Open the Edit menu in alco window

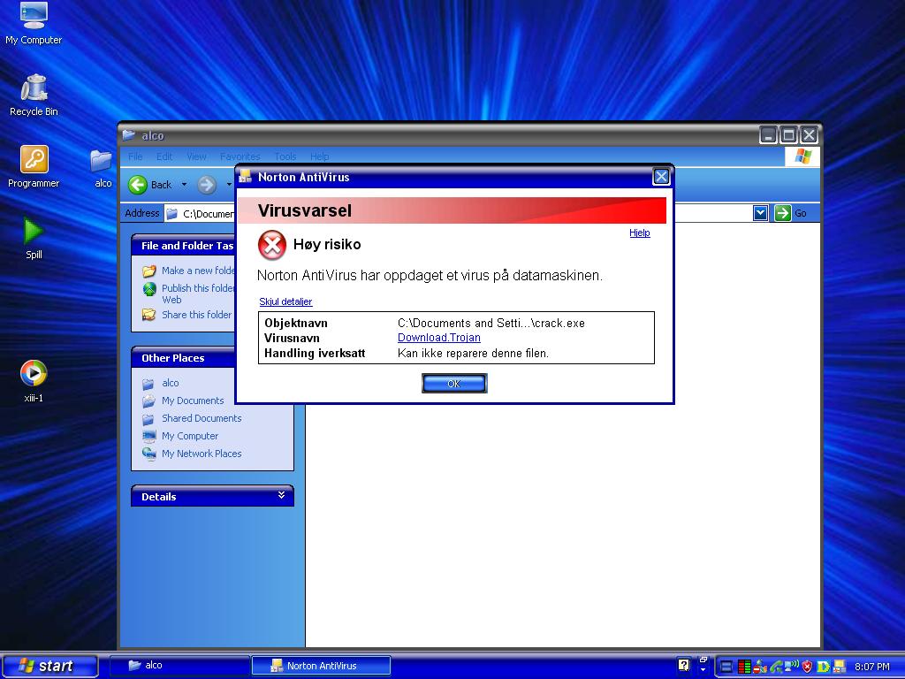coord(164,156)
